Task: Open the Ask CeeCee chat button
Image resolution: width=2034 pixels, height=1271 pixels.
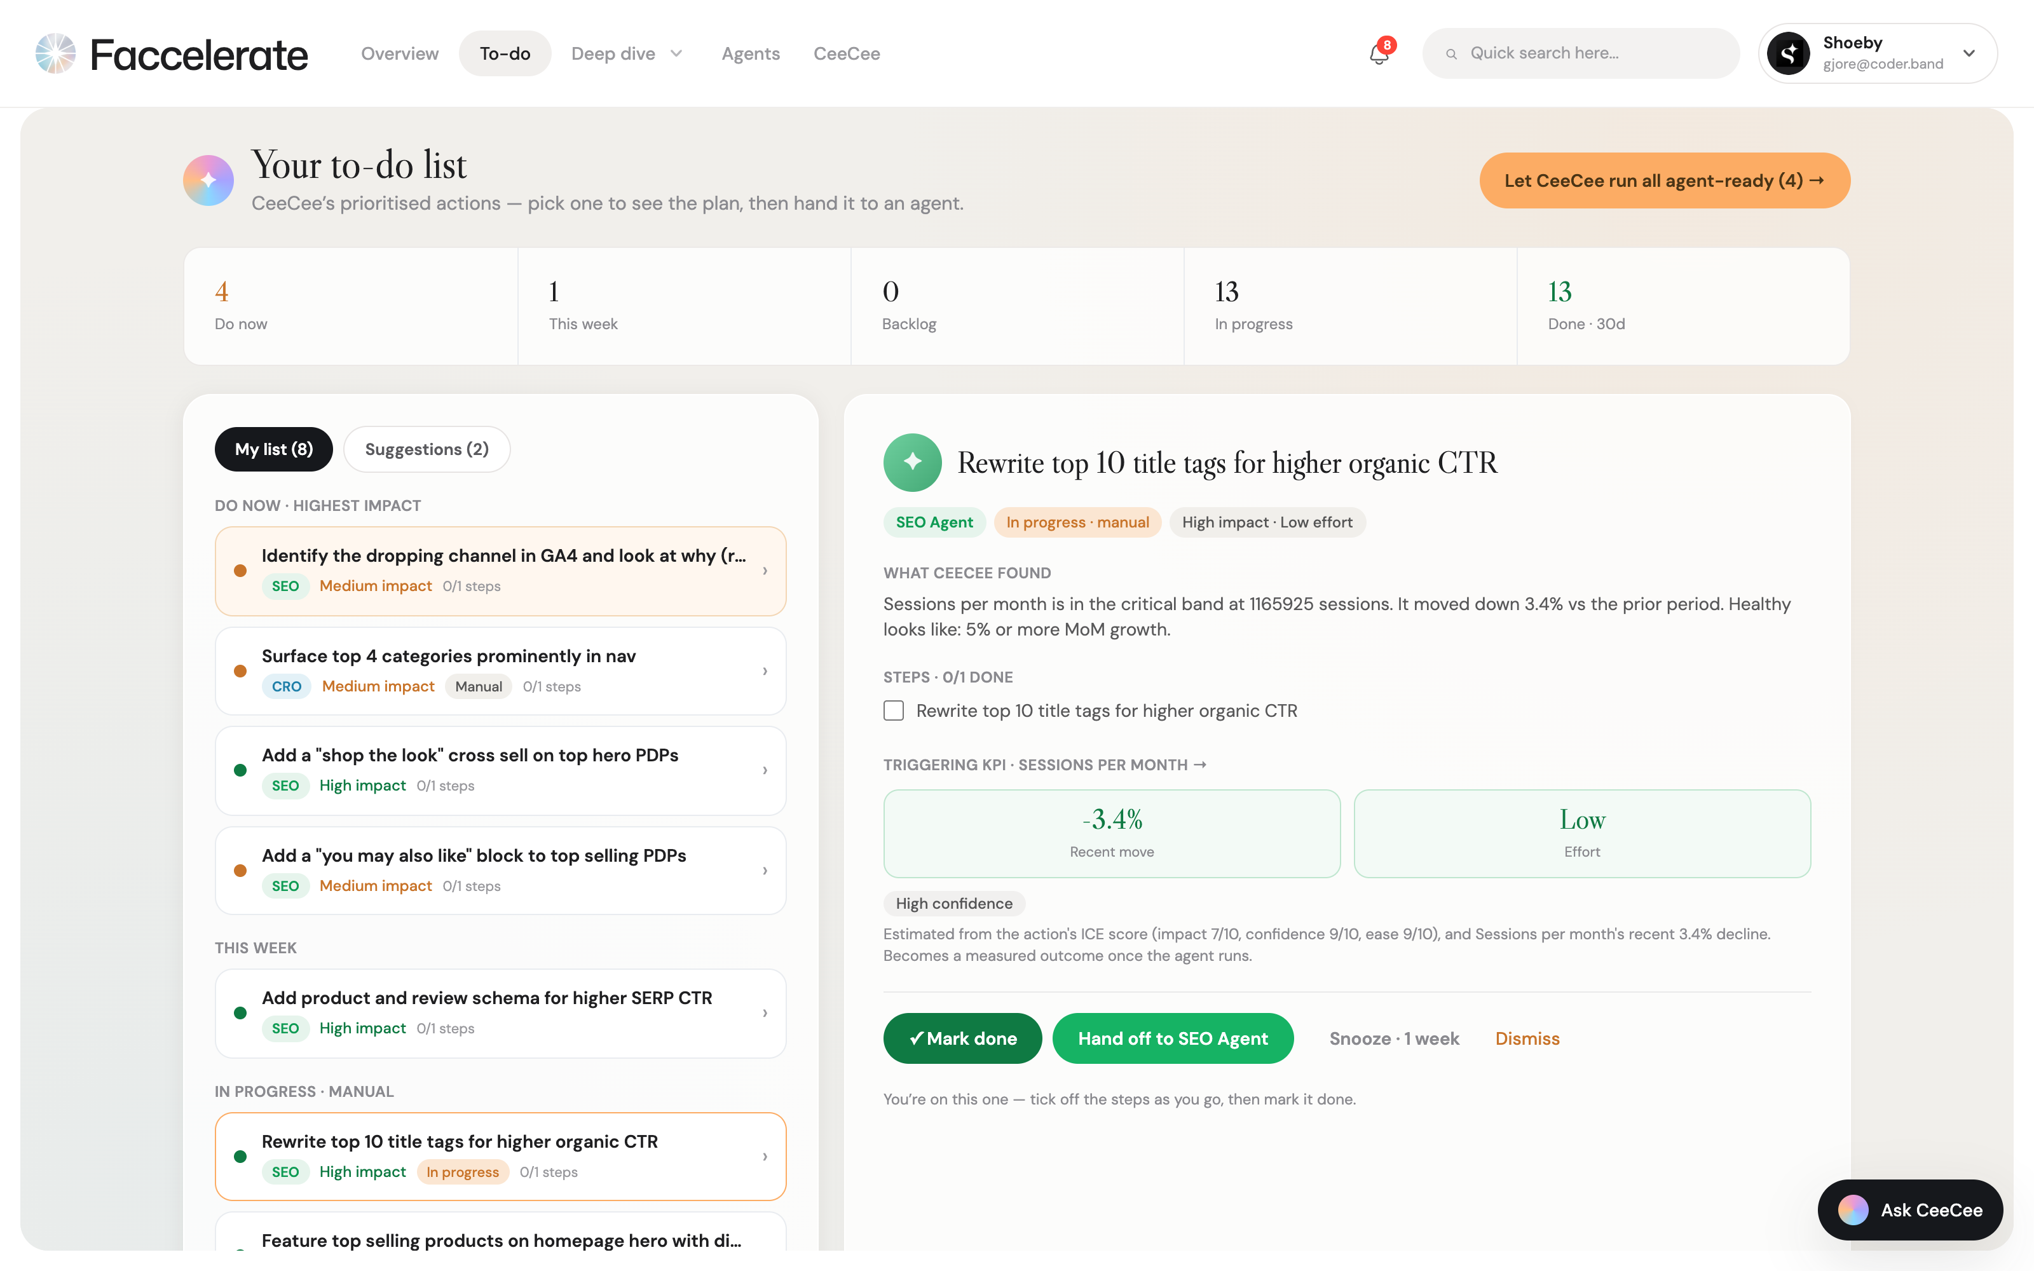Action: tap(1911, 1209)
